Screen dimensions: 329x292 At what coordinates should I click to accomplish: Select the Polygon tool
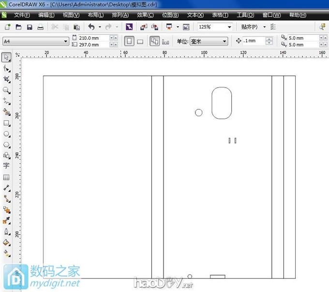click(6, 144)
